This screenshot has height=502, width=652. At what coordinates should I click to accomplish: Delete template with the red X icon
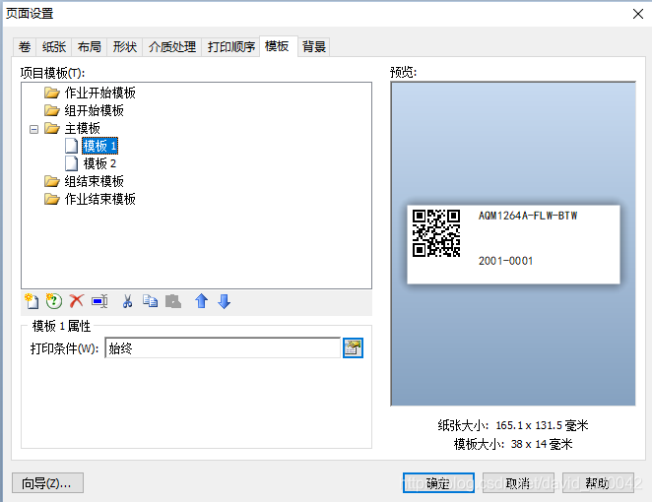pos(77,301)
